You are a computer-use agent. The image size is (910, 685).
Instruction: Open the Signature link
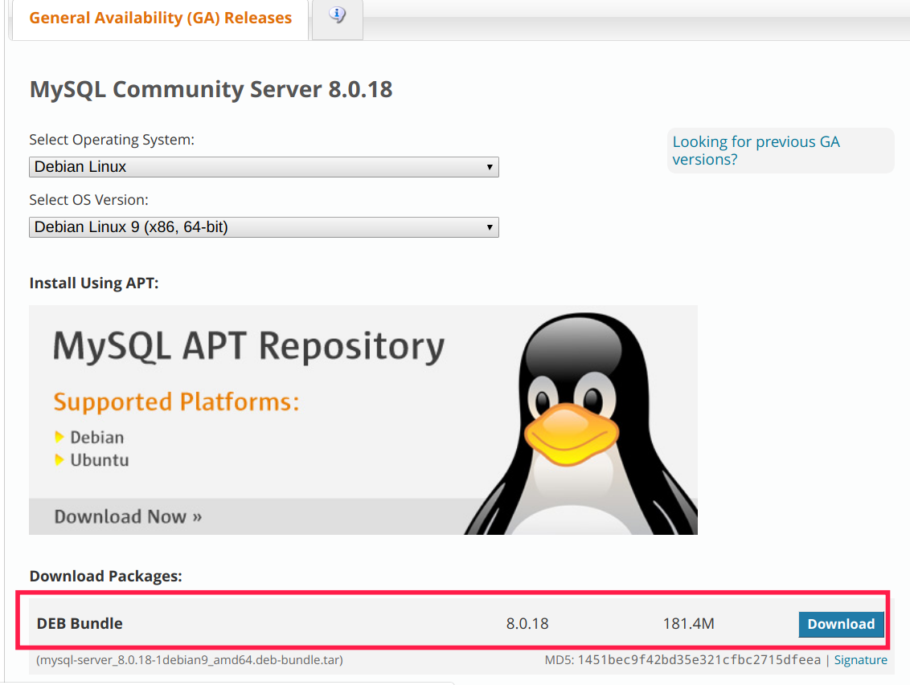pyautogui.click(x=860, y=660)
